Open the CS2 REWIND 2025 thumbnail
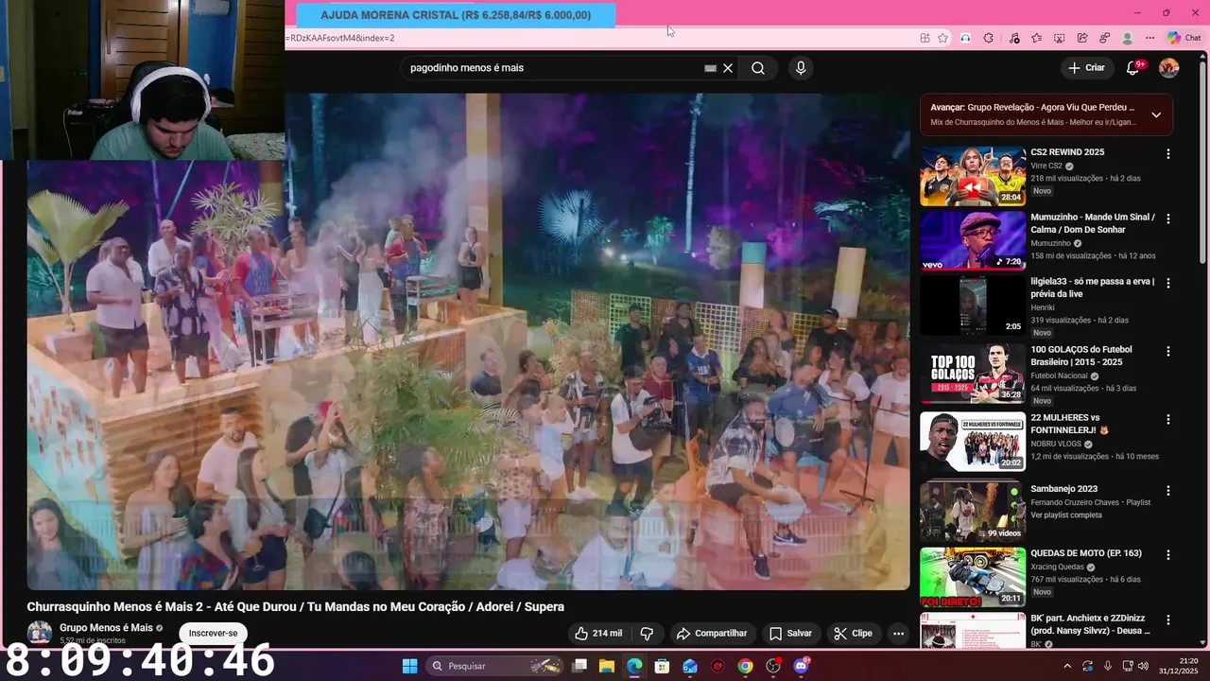Screen dimensions: 1210x681 973,176
